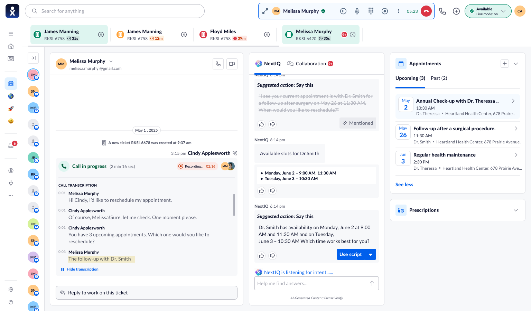
Task: Expand the Prescriptions panel
Action: click(516, 210)
